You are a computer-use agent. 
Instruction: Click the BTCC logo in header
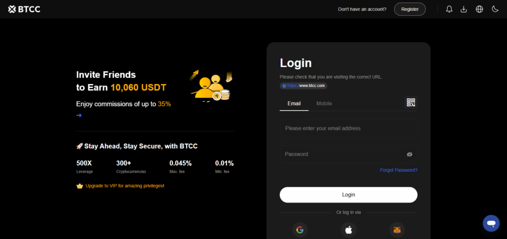click(24, 9)
